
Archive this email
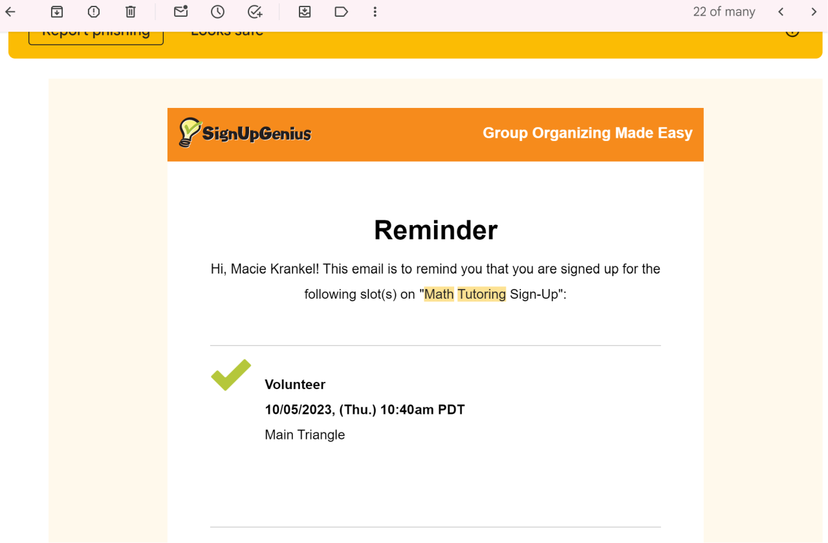pos(57,12)
